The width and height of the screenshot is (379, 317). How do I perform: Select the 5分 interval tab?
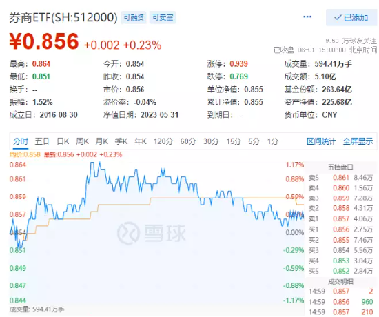(x=254, y=141)
